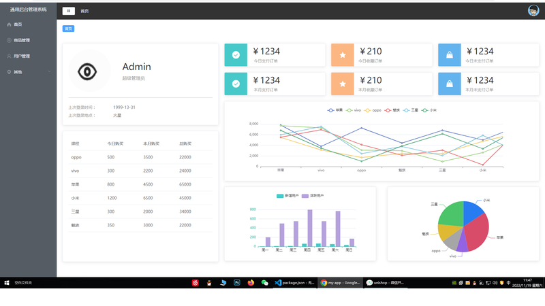Select the oppo row name cell
Screen dimensions: 545x306
[x=76, y=157]
